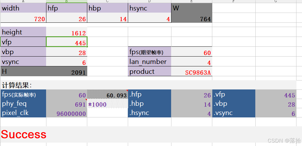Screen dimensions: 302x146
Task: Select the gray W header cell
Action: click(192, 8)
